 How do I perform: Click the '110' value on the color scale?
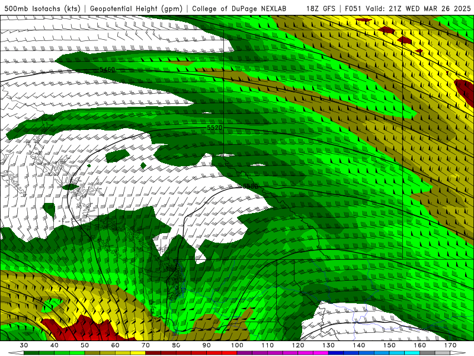(x=268, y=345)
